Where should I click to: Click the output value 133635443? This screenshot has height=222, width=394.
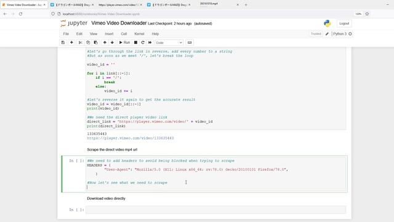97,134
